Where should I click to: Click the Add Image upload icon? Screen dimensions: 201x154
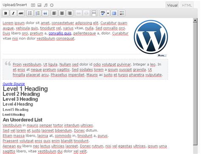pos(33,5)
